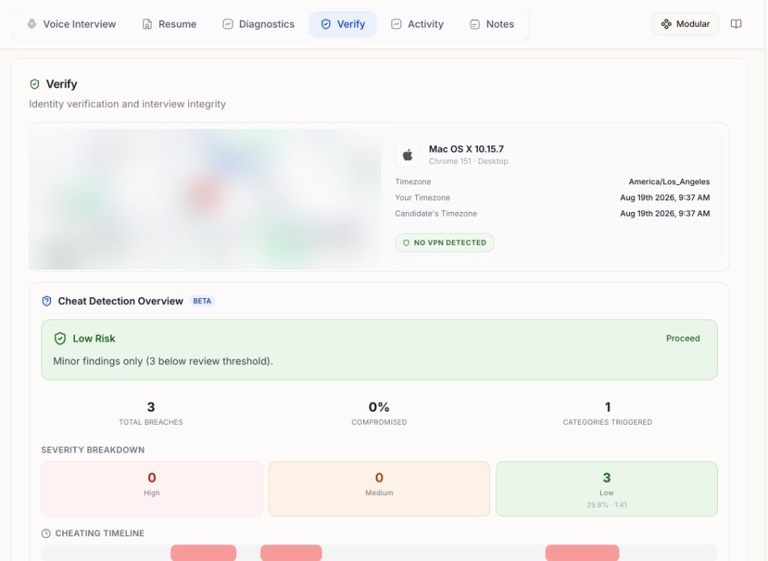Click the last red timeline segment
The image size is (768, 561).
[582, 554]
